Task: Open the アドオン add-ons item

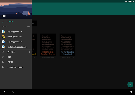Action: 16,62
